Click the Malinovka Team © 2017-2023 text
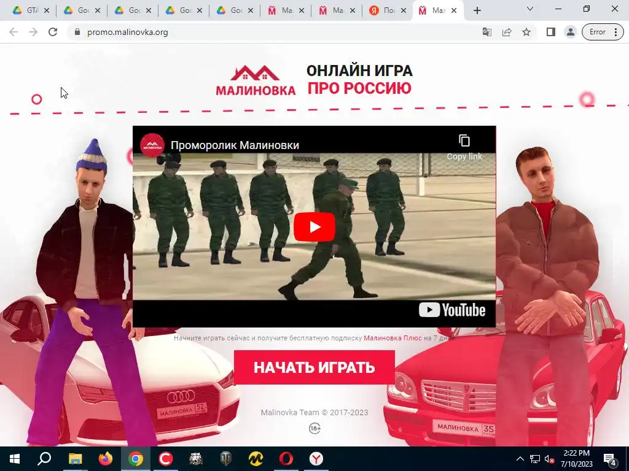Screen dimensions: 629x471 tap(314, 413)
